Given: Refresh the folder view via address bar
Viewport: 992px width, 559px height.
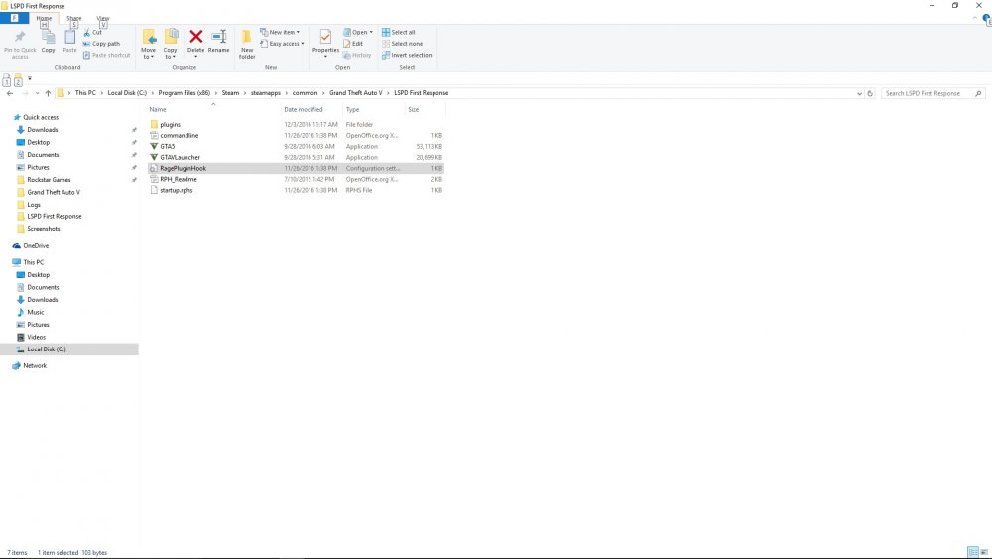Looking at the screenshot, I should point(870,93).
